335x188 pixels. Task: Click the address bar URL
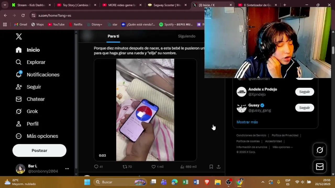coord(55,15)
